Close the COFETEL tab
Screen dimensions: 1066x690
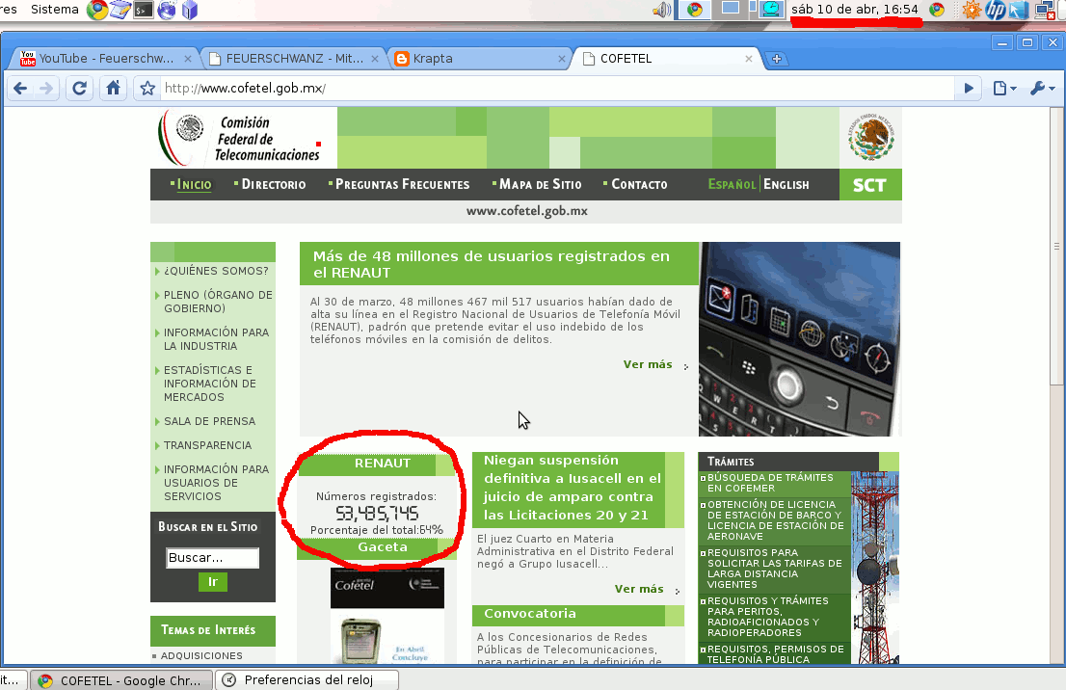coord(749,59)
